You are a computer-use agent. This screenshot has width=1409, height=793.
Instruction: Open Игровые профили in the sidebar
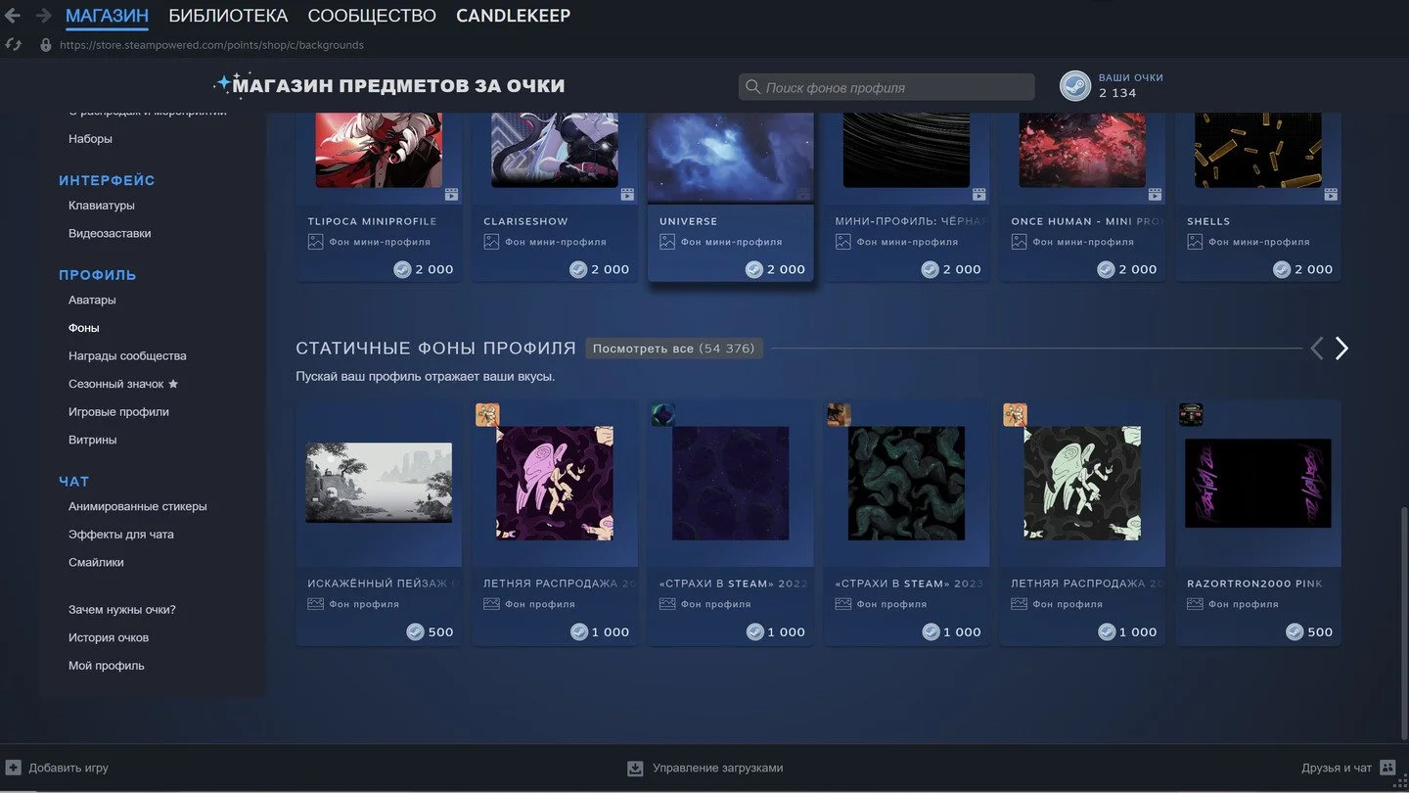click(118, 411)
